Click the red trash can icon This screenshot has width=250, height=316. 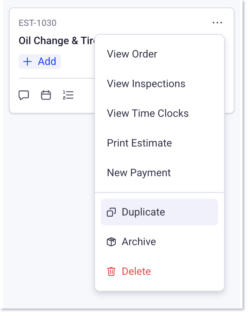(111, 271)
